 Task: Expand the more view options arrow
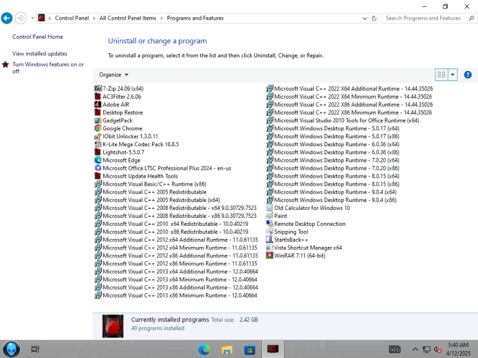[x=453, y=75]
